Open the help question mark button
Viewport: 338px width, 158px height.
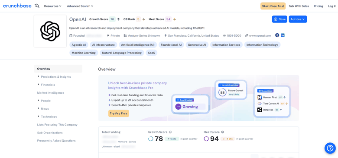point(330,148)
